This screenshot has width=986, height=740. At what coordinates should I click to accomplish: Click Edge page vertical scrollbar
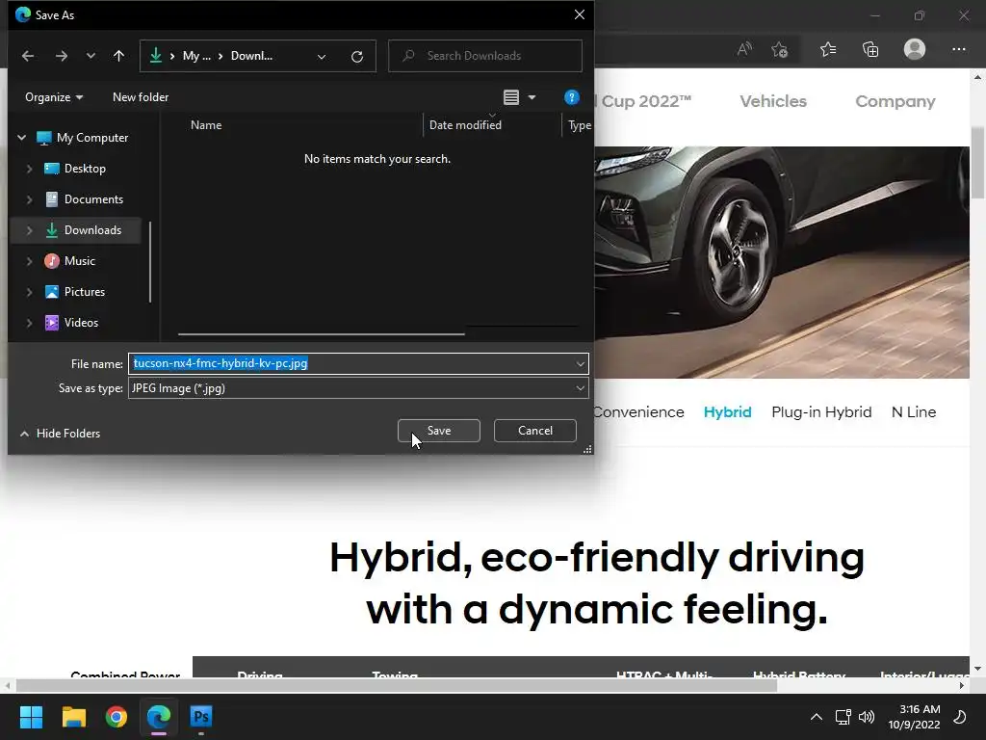pyautogui.click(x=978, y=162)
